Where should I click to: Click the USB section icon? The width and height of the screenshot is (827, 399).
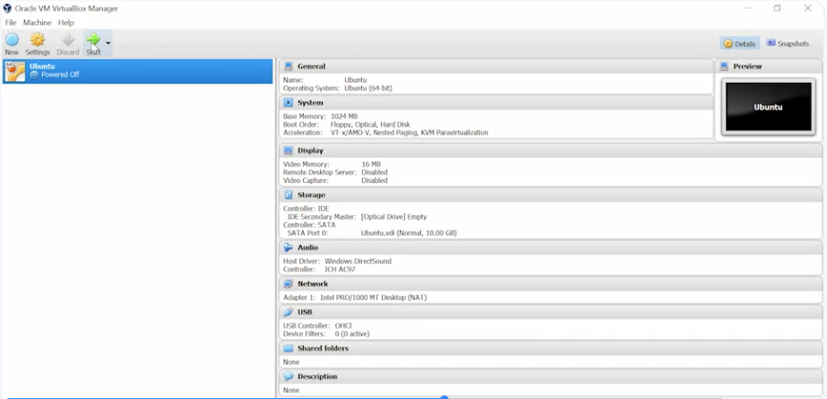click(x=288, y=312)
